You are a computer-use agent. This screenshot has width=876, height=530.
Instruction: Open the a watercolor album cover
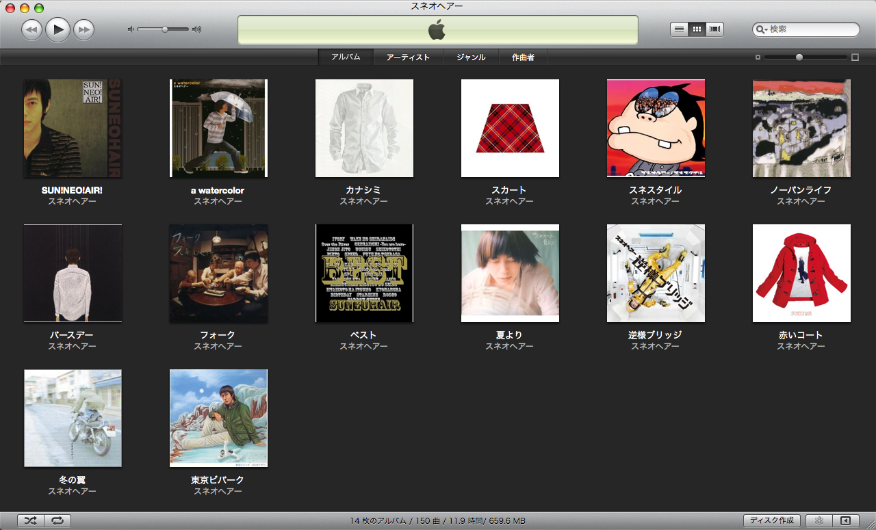[x=218, y=128]
